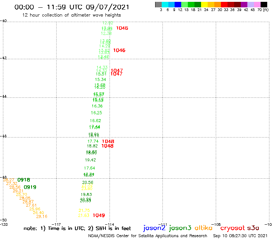Click orange wave height value 28.56
This screenshot has height=239, width=272.
click(x=15, y=187)
